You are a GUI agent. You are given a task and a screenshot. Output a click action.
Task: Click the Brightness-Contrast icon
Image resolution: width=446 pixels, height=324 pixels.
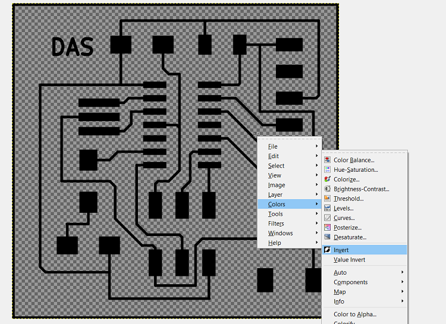tap(328, 189)
